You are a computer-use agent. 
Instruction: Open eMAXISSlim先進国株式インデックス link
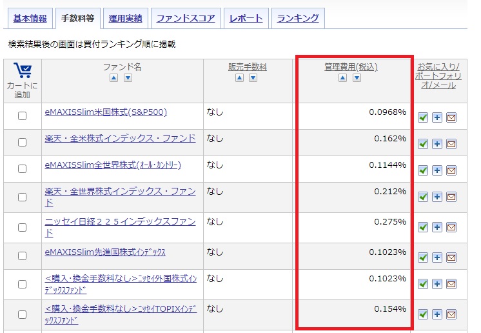pos(105,252)
